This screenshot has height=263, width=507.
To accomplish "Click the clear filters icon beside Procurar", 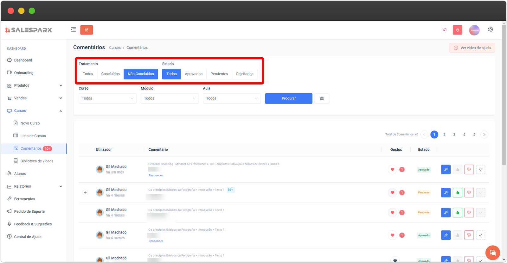I will (322, 98).
